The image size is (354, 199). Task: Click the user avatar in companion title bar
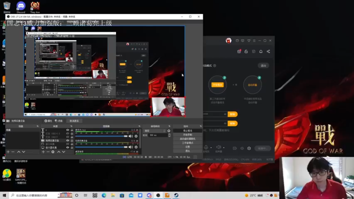point(228,41)
